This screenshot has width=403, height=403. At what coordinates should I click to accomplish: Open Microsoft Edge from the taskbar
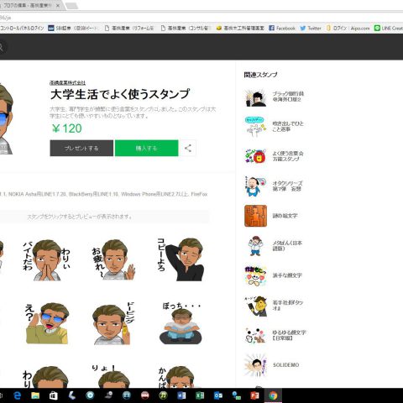click(18, 395)
